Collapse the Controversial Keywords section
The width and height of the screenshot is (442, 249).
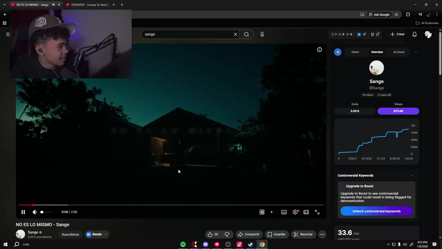tap(412, 175)
